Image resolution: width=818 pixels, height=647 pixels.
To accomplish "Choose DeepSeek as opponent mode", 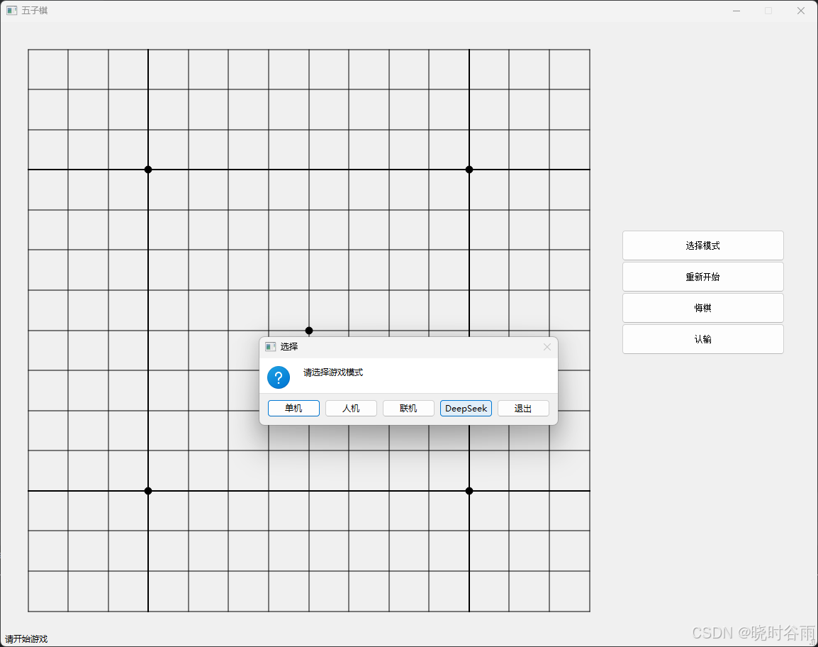I will 466,409.
